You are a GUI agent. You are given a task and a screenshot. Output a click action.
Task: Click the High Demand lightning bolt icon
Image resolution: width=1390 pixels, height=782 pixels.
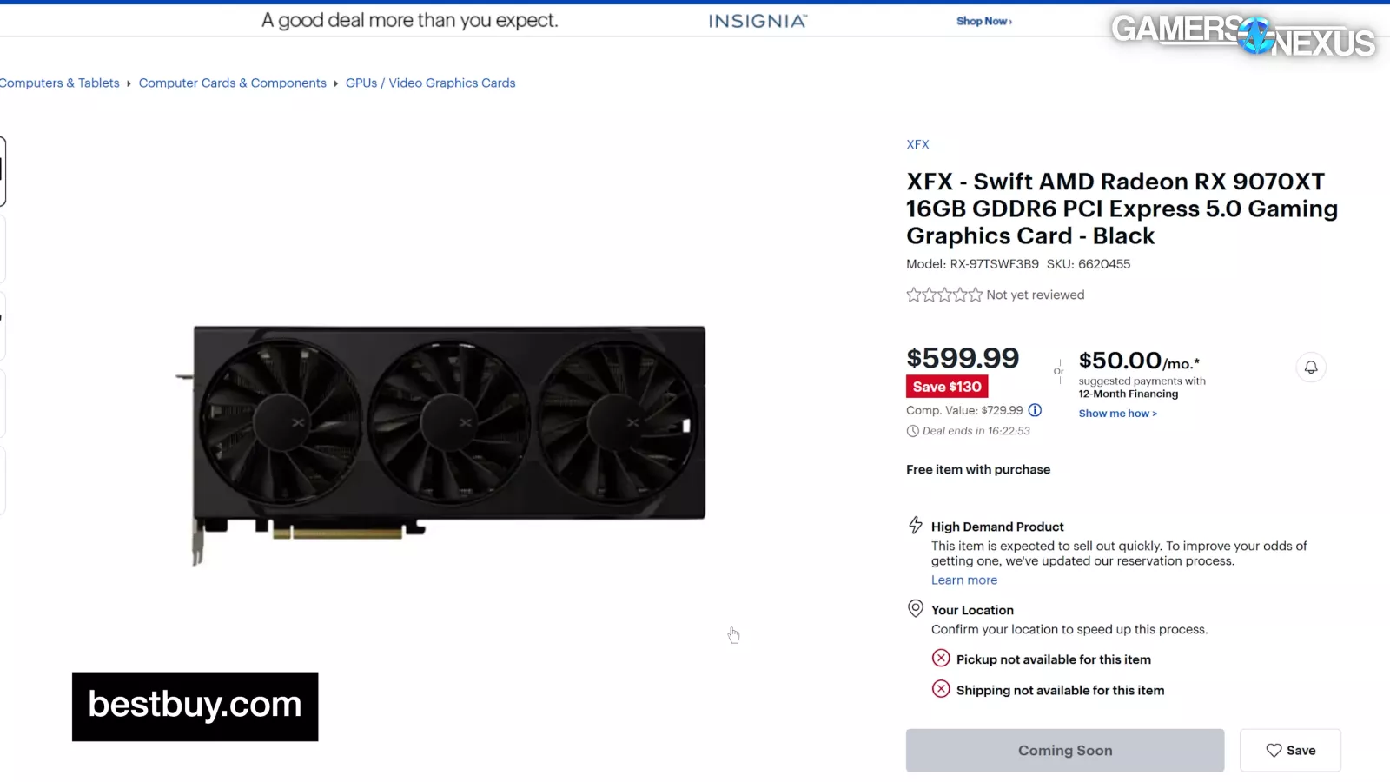(916, 525)
